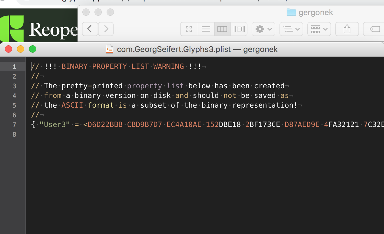This screenshot has height=234, width=384.
Task: Click the gergonek folder icon in Finder title
Action: pyautogui.click(x=291, y=12)
